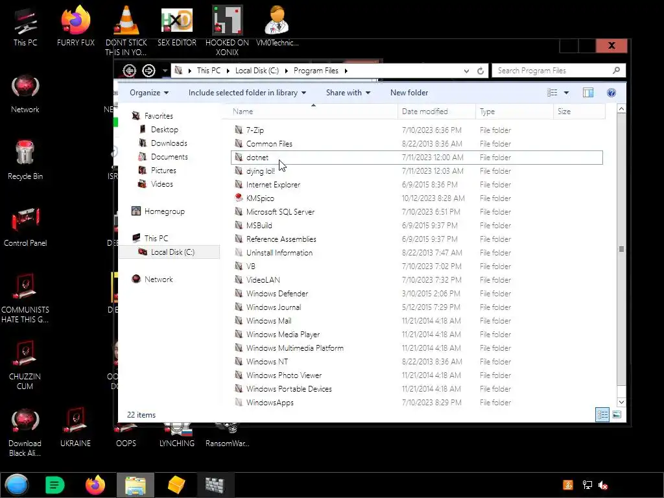Expand address bar history dropdown arrow
The image size is (664, 498).
click(x=466, y=71)
